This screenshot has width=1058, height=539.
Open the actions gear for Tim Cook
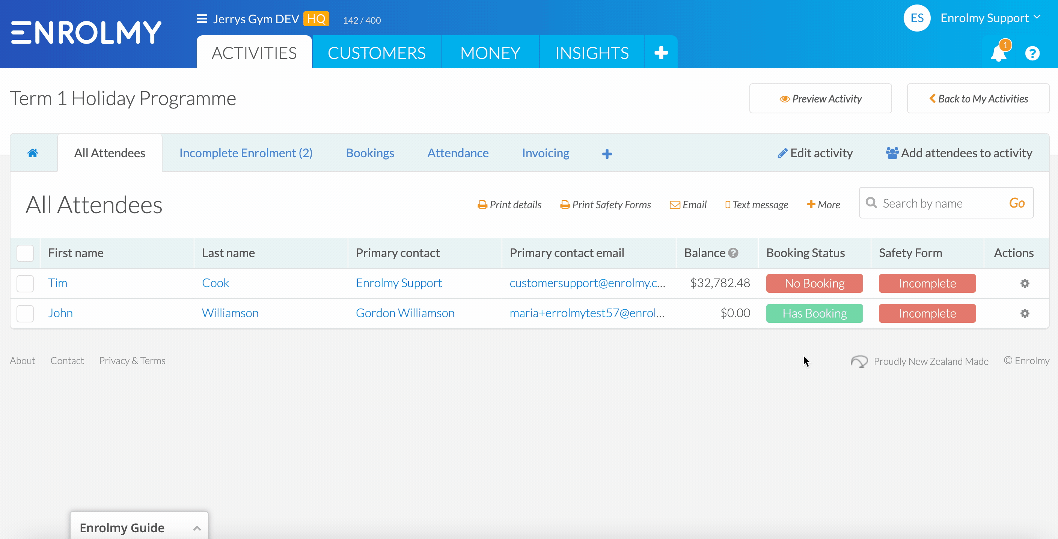pyautogui.click(x=1025, y=283)
